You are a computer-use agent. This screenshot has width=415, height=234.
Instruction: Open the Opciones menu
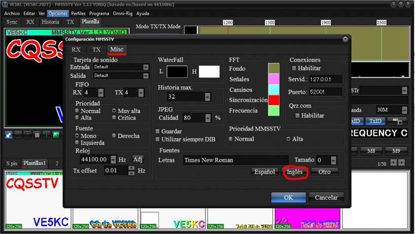[58, 13]
